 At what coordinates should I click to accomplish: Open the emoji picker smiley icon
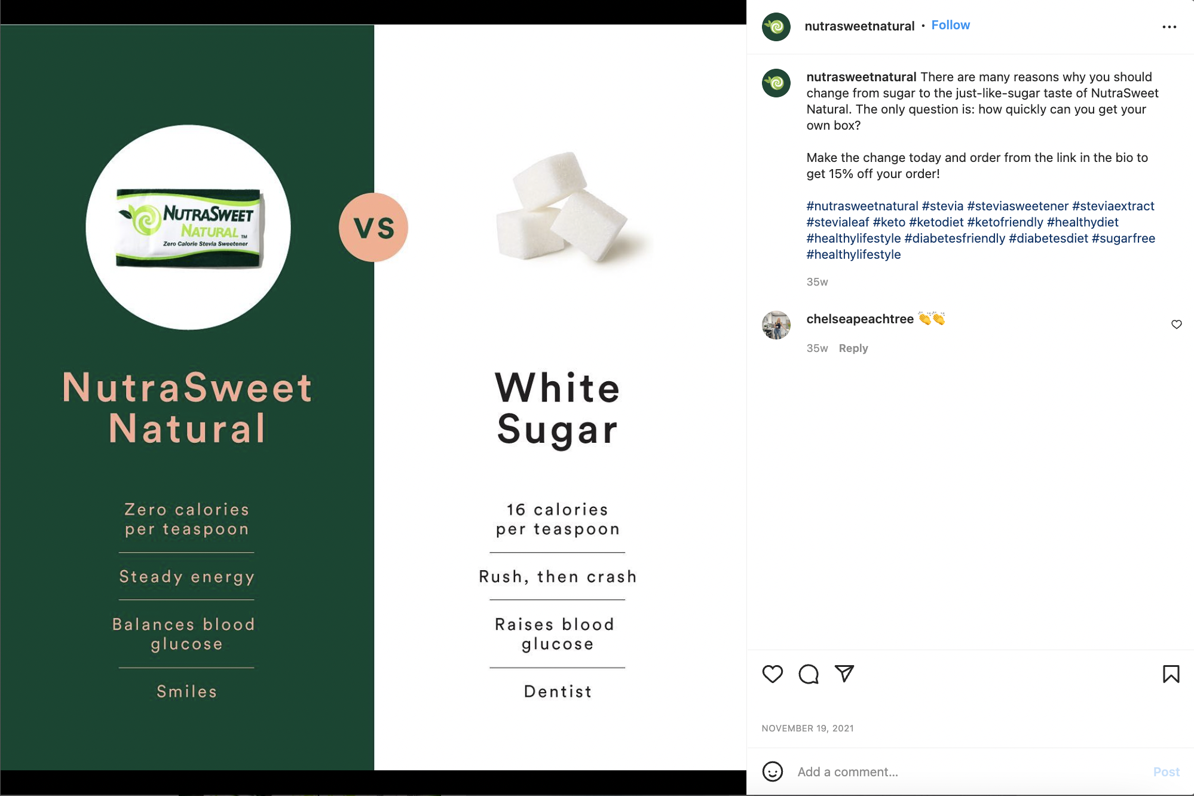click(772, 771)
